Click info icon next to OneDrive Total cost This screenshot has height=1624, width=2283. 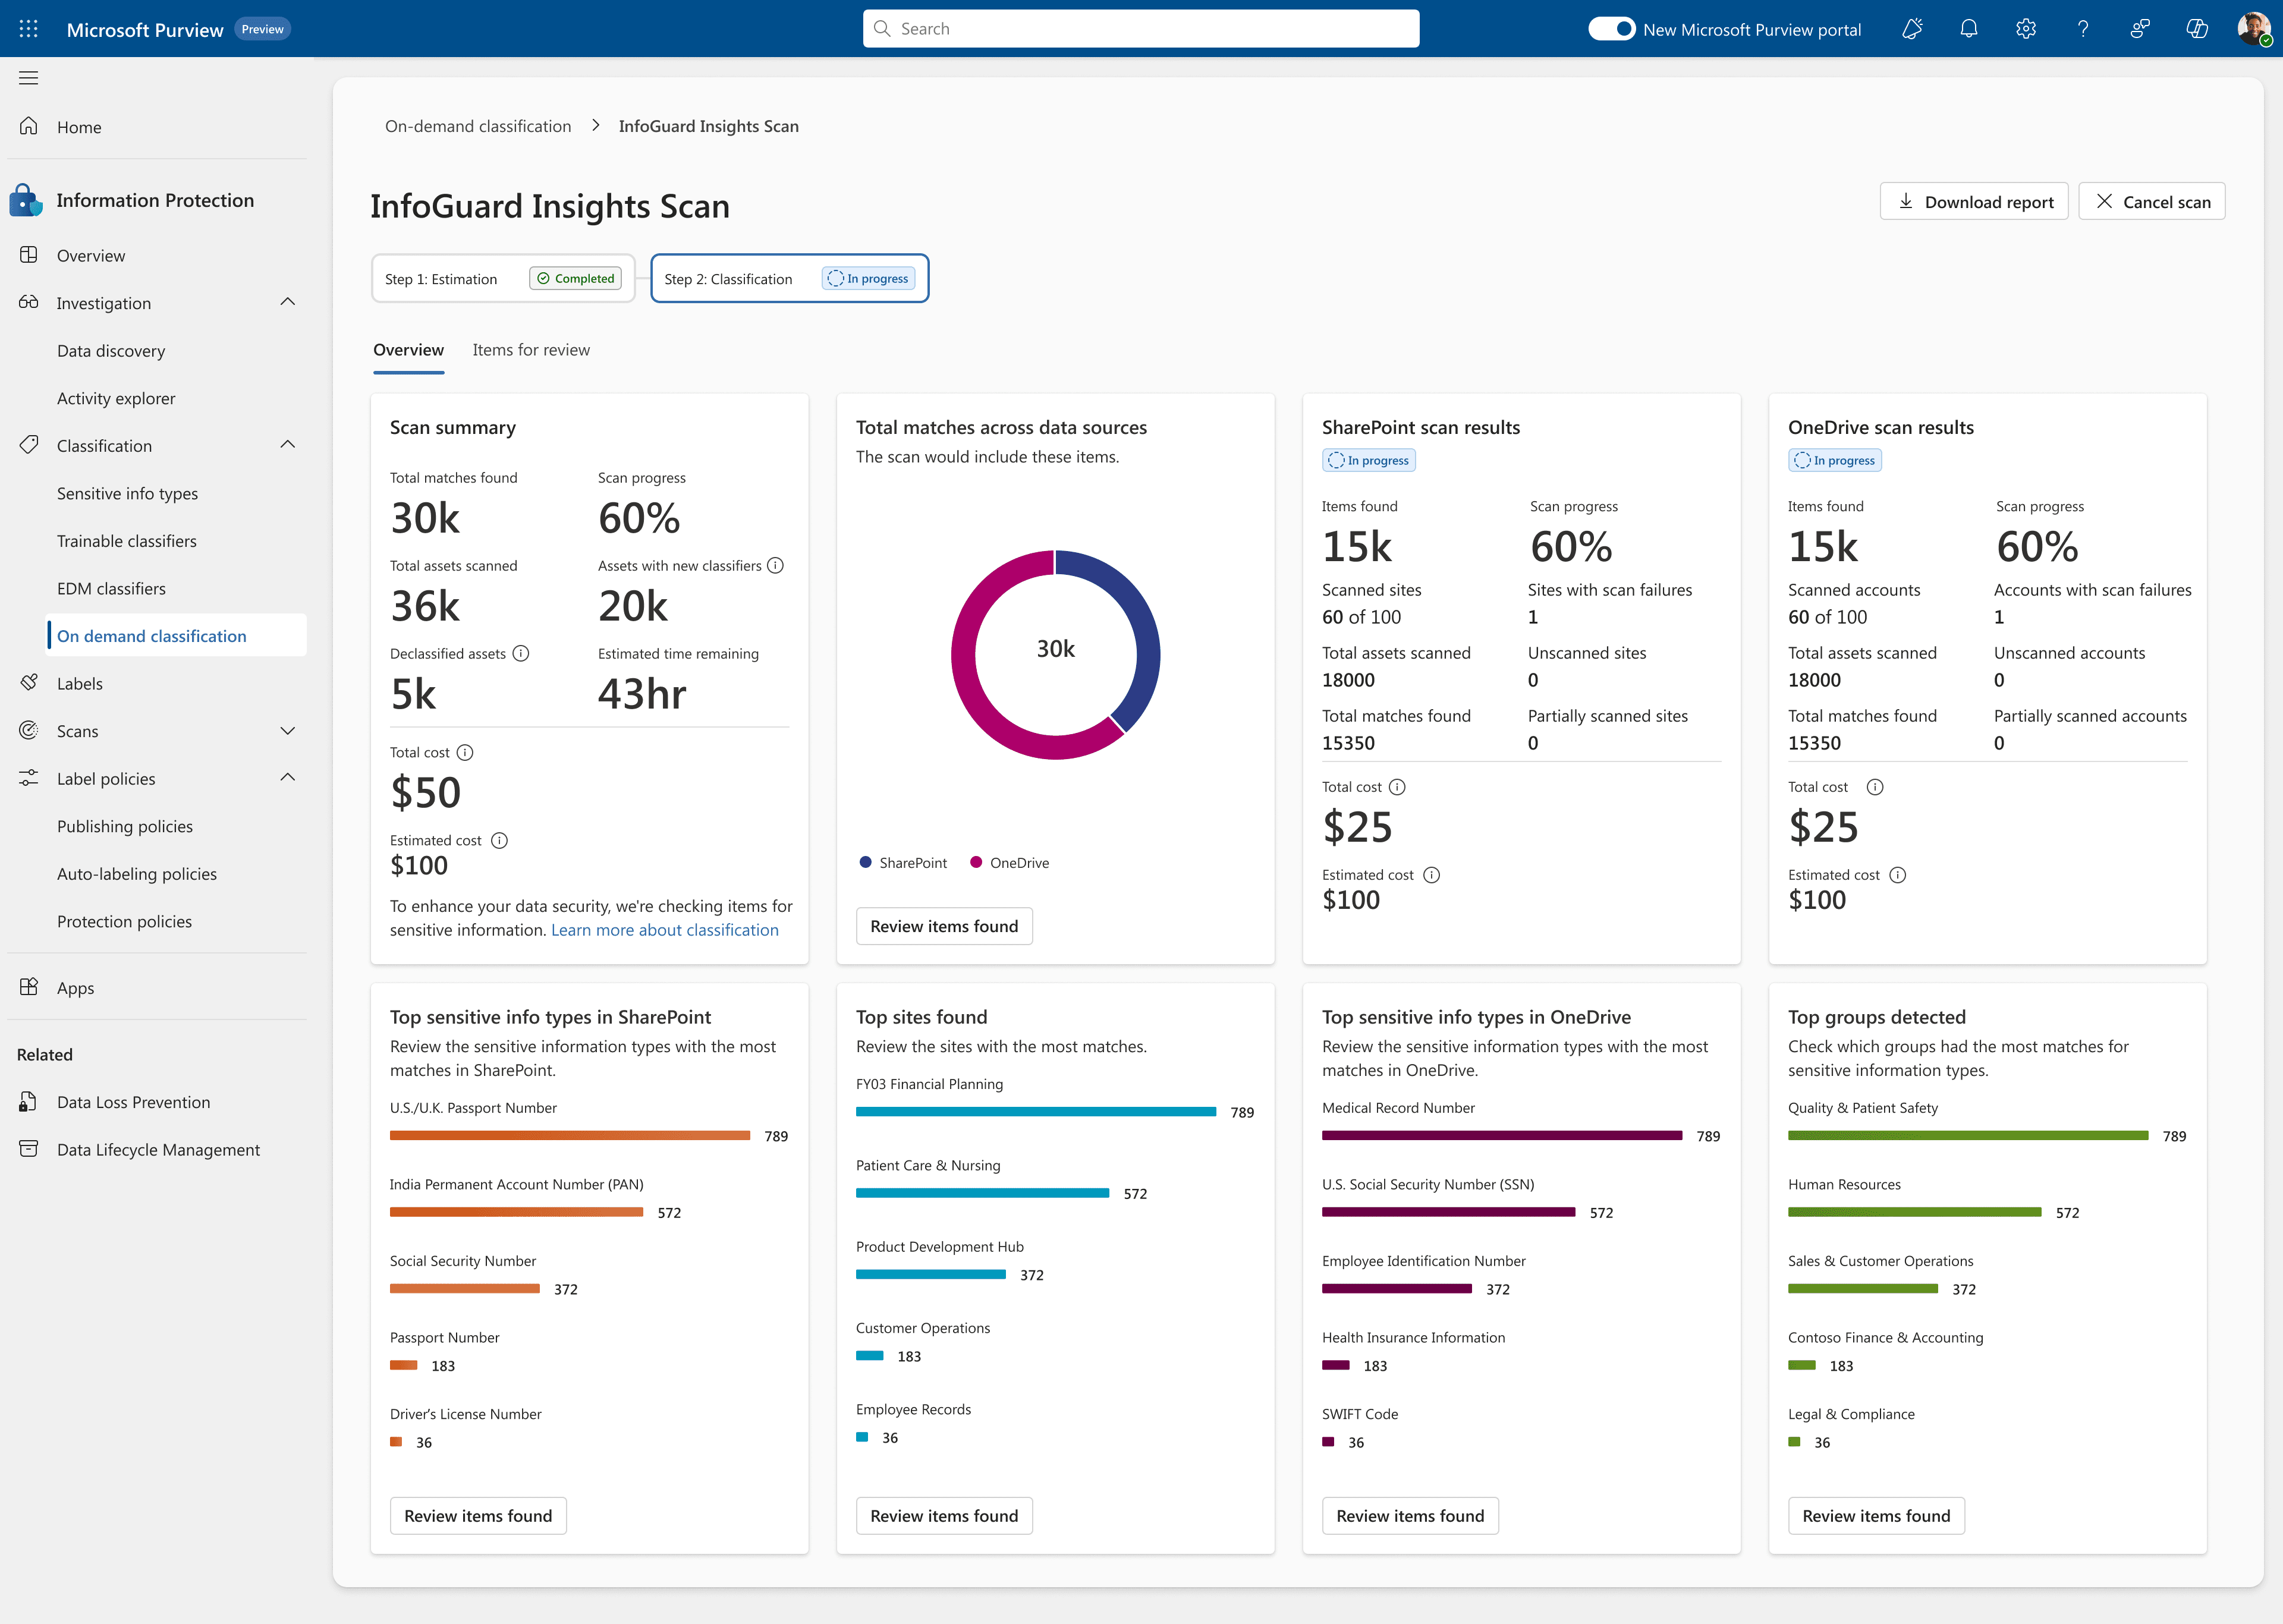tap(1875, 787)
